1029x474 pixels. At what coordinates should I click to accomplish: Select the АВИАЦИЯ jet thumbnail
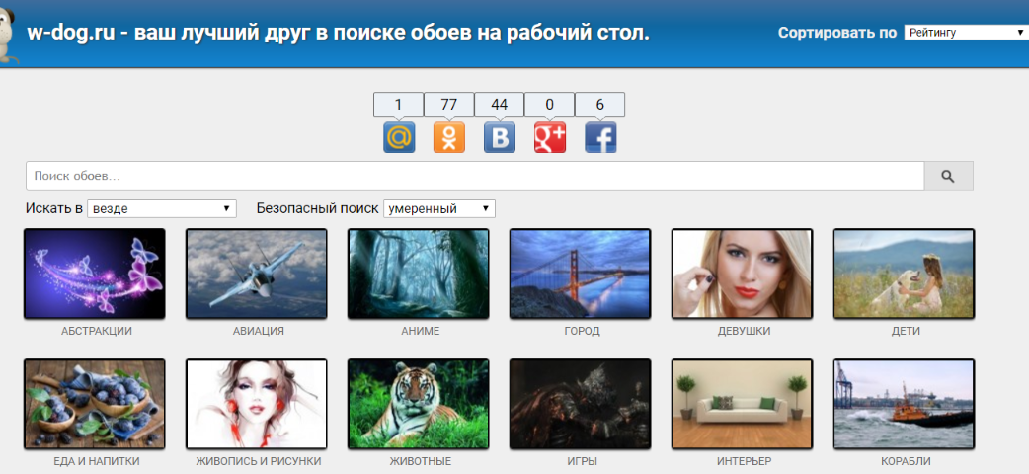[256, 274]
